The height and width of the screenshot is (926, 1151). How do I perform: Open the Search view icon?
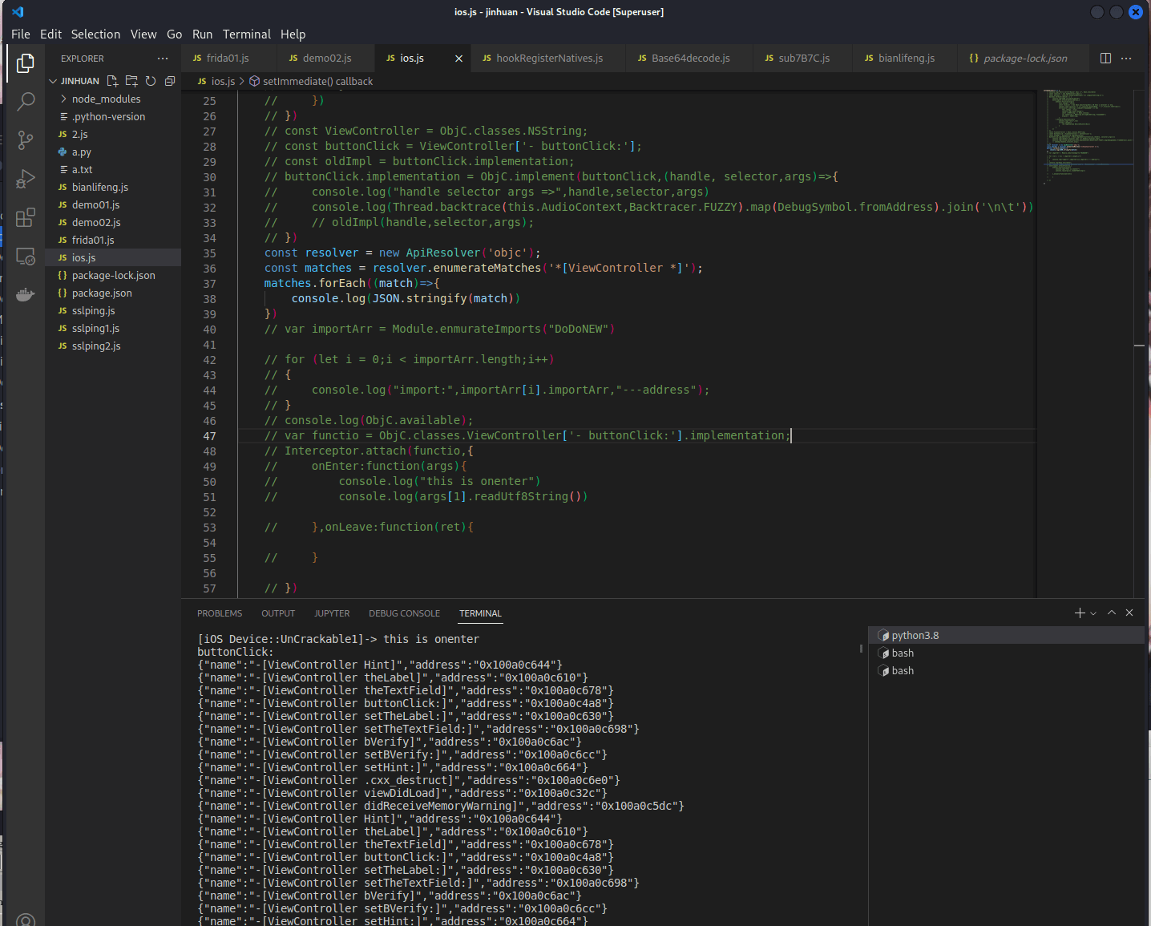pyautogui.click(x=26, y=101)
